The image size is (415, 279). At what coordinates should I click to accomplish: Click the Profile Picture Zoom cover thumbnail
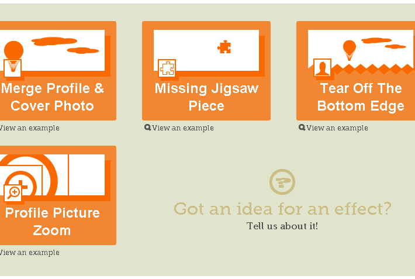(70, 174)
